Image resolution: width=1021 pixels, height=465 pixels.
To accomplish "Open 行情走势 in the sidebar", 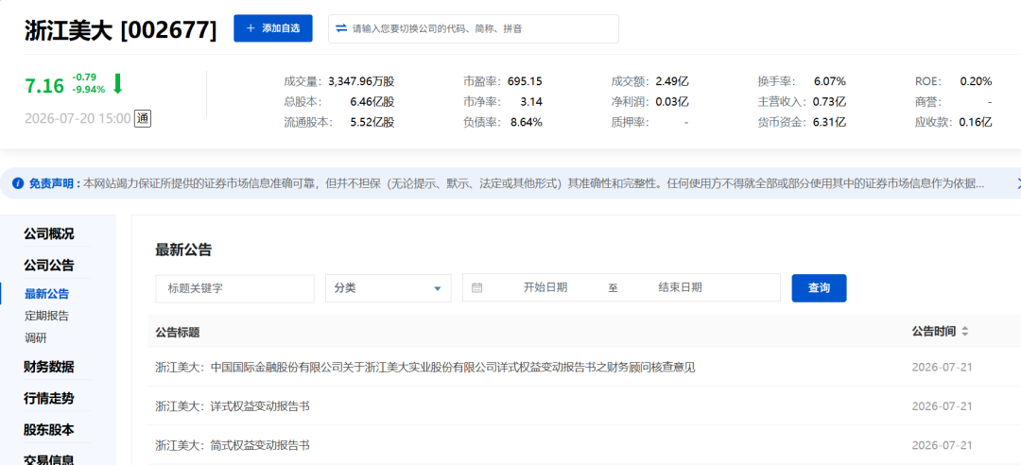I will click(49, 398).
